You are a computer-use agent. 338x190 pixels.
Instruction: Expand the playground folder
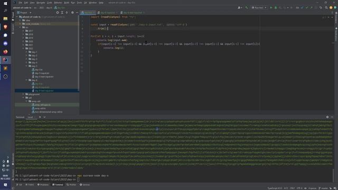click(23, 94)
